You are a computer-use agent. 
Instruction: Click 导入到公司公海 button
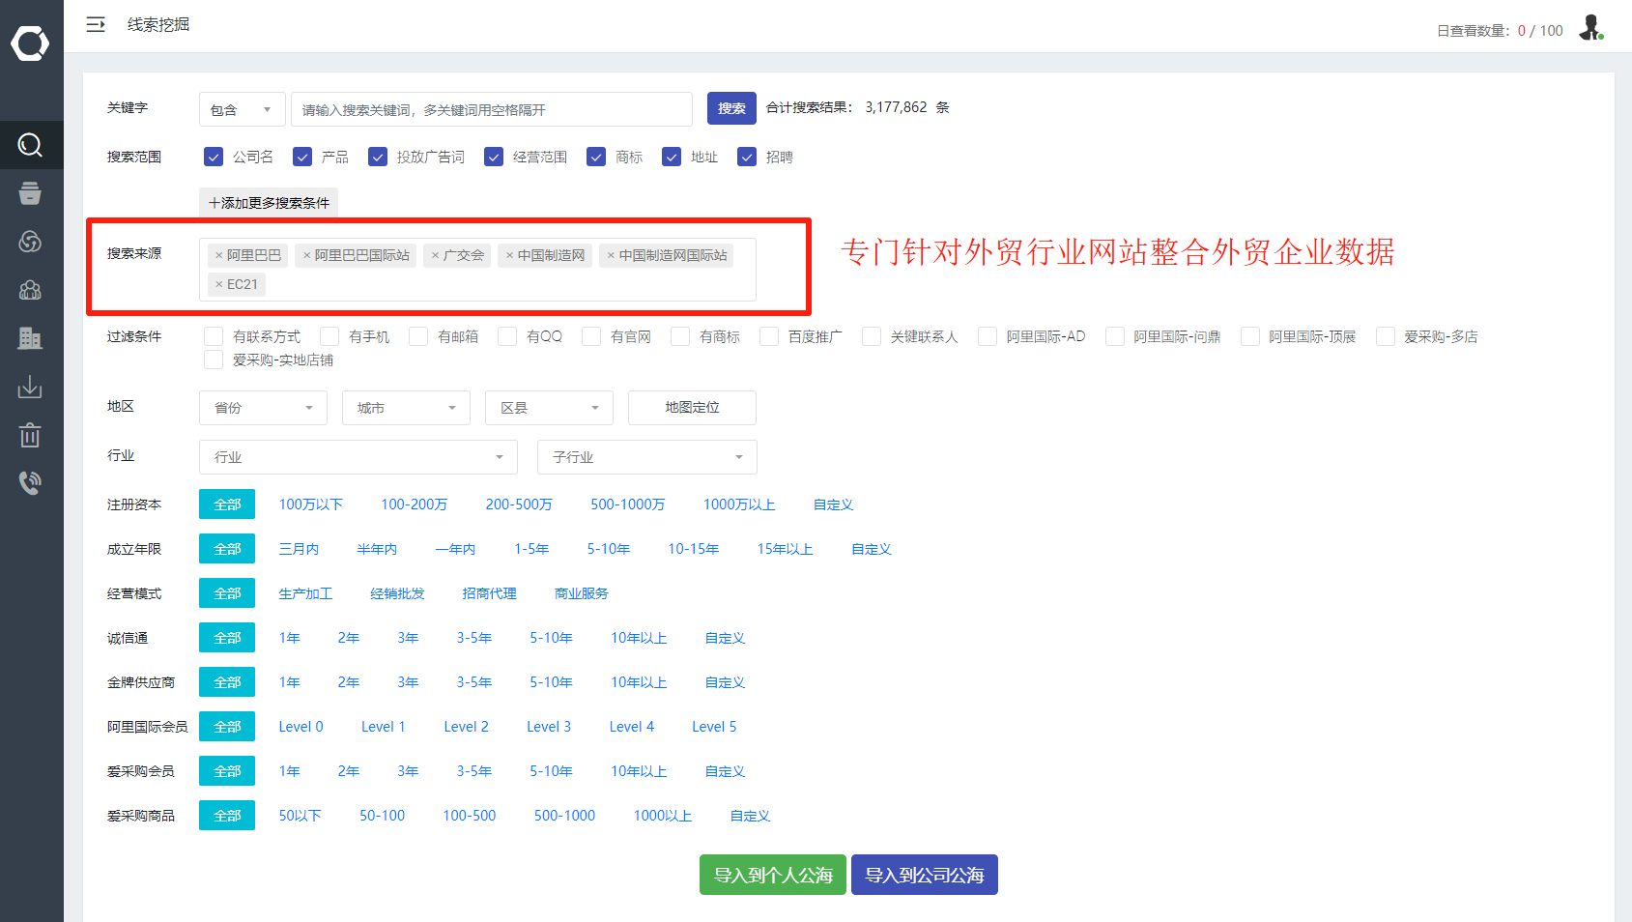[925, 875]
